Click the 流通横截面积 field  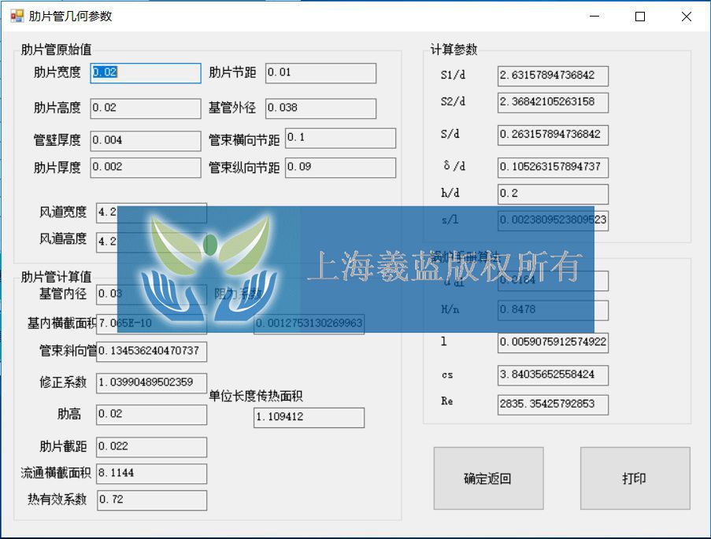(x=151, y=474)
